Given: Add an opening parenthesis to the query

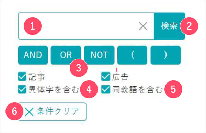Looking at the screenshot, I should (132, 55).
